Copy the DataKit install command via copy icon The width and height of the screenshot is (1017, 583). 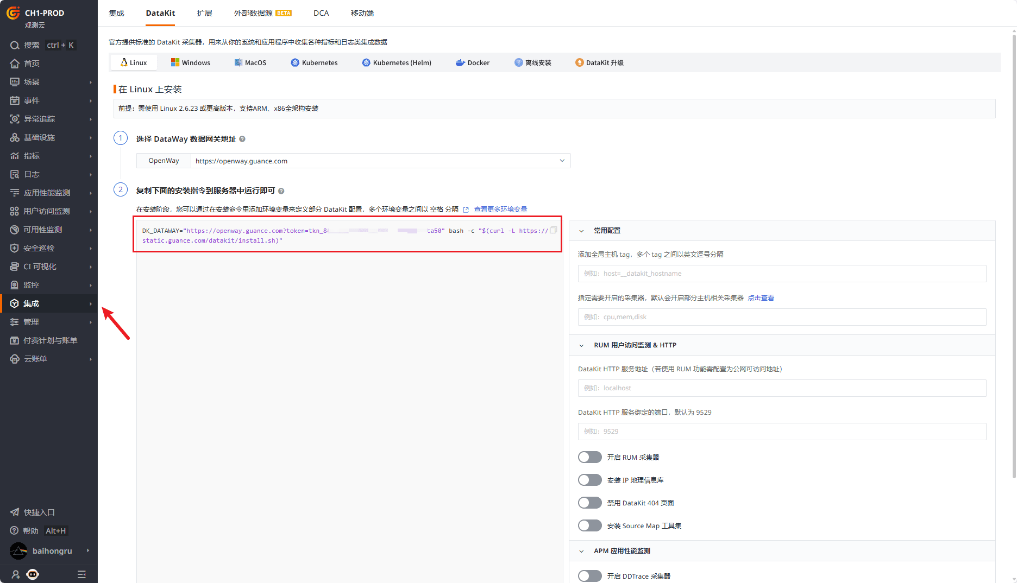tap(553, 230)
